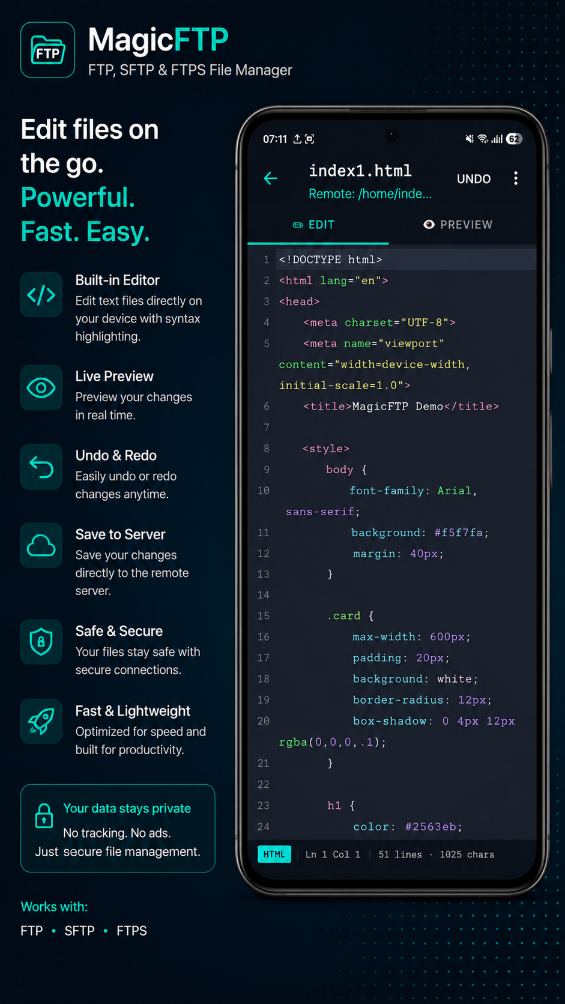The height and width of the screenshot is (1004, 565).
Task: Click the Fast & Lightweight rocket icon
Action: (x=41, y=722)
